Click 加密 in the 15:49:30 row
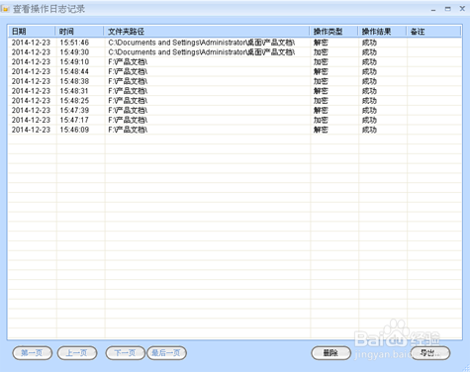Image resolution: width=470 pixels, height=372 pixels. [x=321, y=52]
